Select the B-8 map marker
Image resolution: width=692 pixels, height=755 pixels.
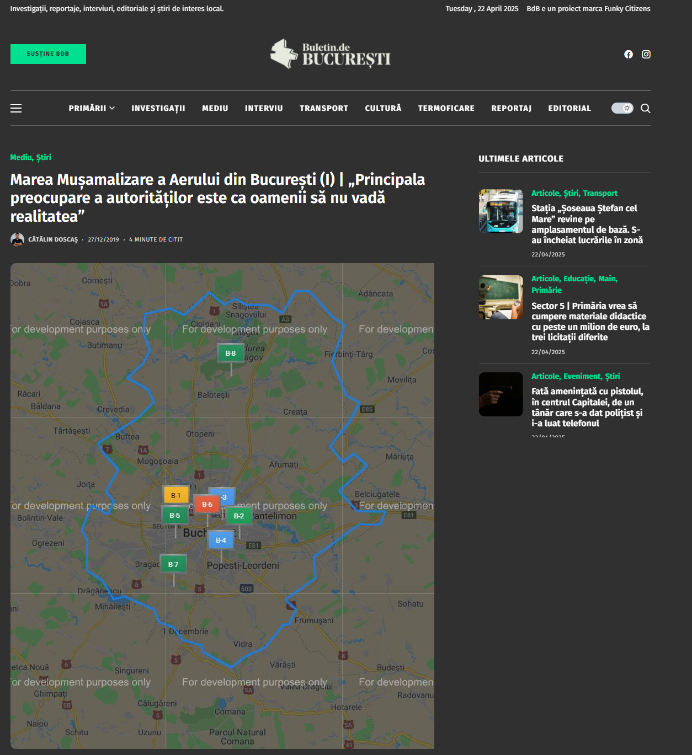pos(231,354)
